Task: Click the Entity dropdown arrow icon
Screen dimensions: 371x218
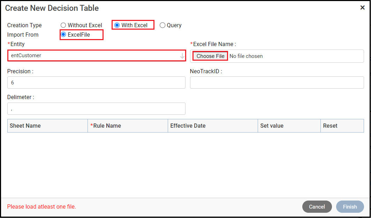Action: [182, 56]
